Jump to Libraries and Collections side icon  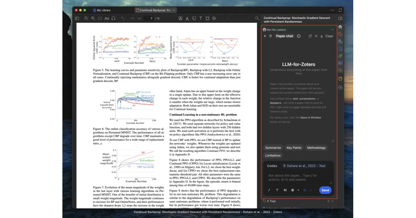tap(340, 42)
